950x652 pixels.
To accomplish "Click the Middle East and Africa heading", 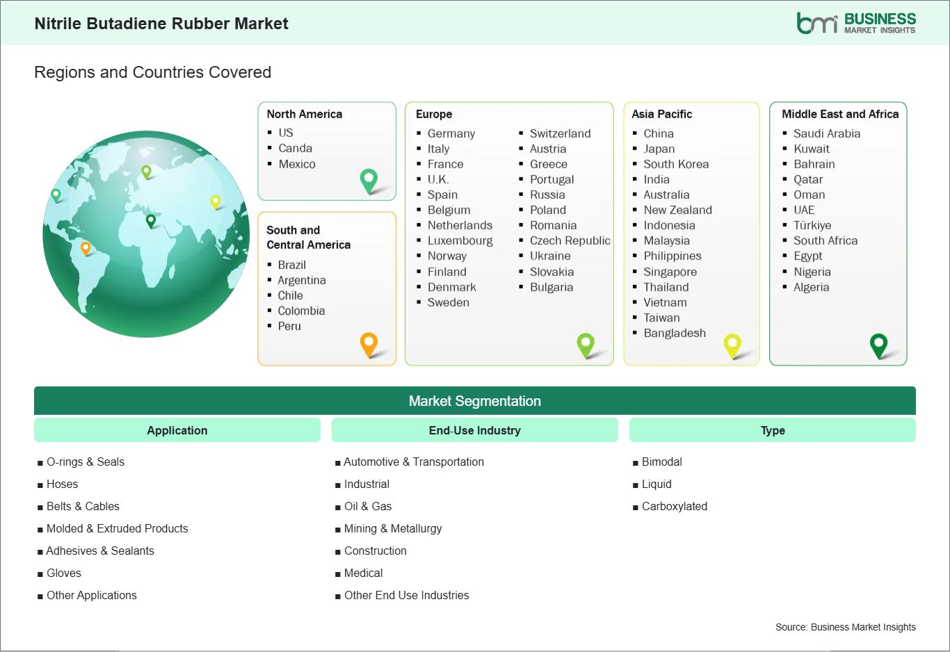I will pyautogui.click(x=840, y=114).
